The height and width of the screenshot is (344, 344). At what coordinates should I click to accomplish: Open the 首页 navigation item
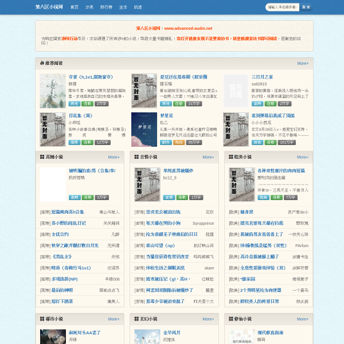click(75, 7)
